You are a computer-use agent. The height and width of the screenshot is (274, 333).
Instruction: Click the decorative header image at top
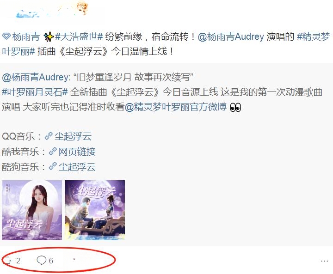pos(52,10)
